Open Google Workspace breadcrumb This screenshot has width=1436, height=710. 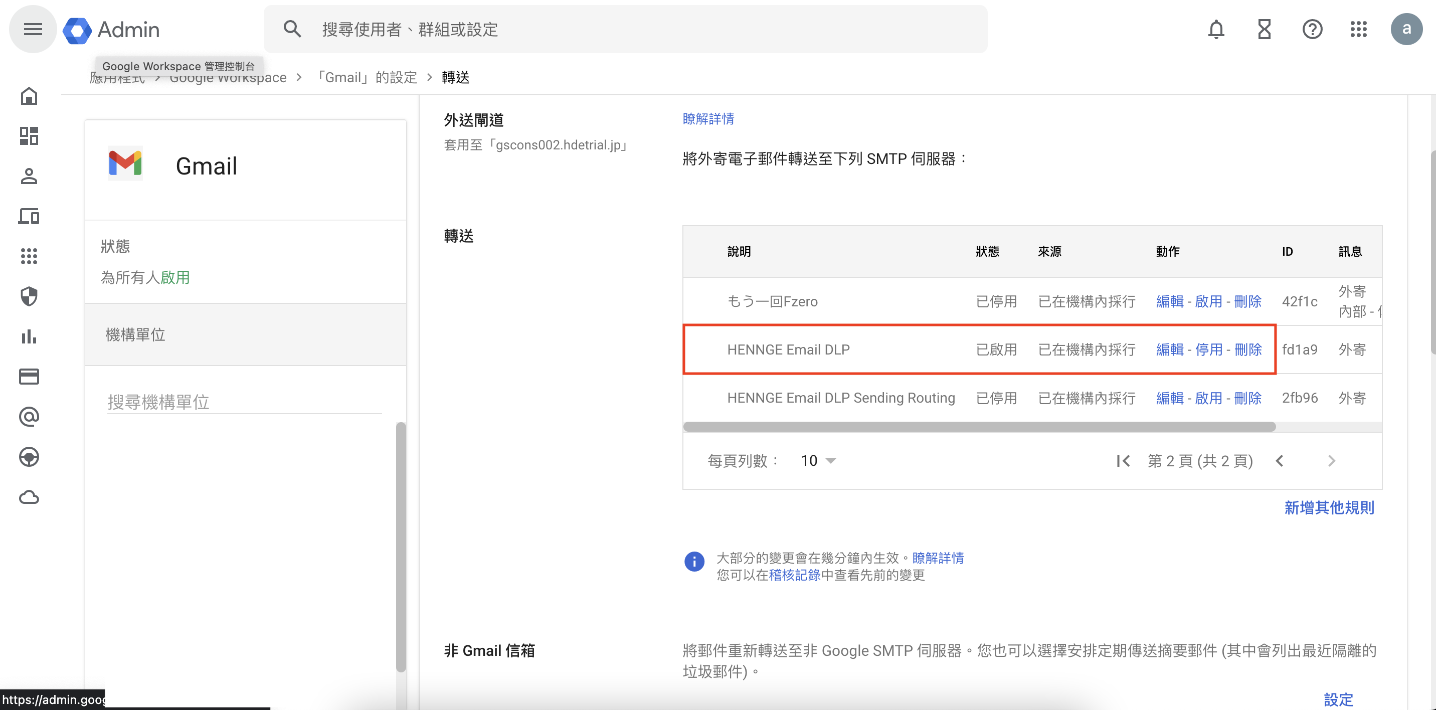point(228,77)
